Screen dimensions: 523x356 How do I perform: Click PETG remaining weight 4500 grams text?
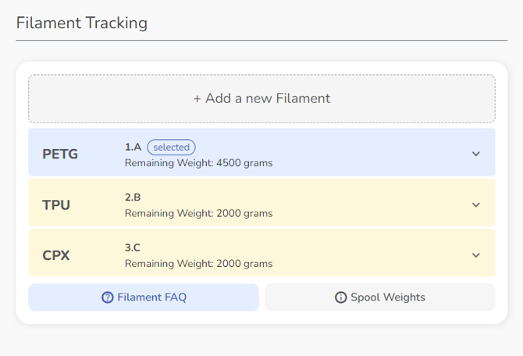(198, 163)
